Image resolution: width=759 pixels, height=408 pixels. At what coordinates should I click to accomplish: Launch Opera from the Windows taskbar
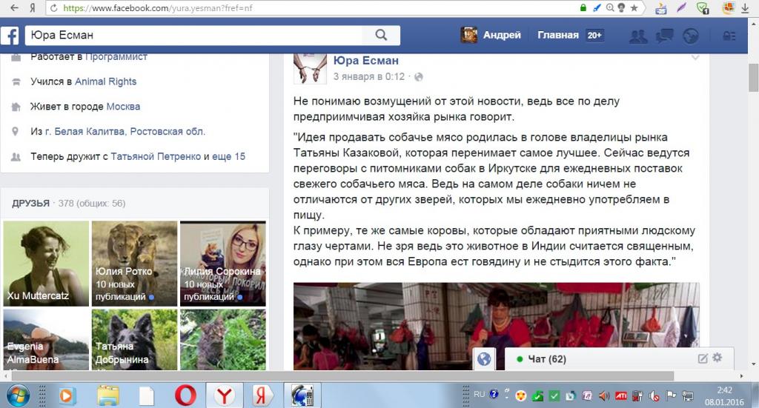tap(185, 395)
